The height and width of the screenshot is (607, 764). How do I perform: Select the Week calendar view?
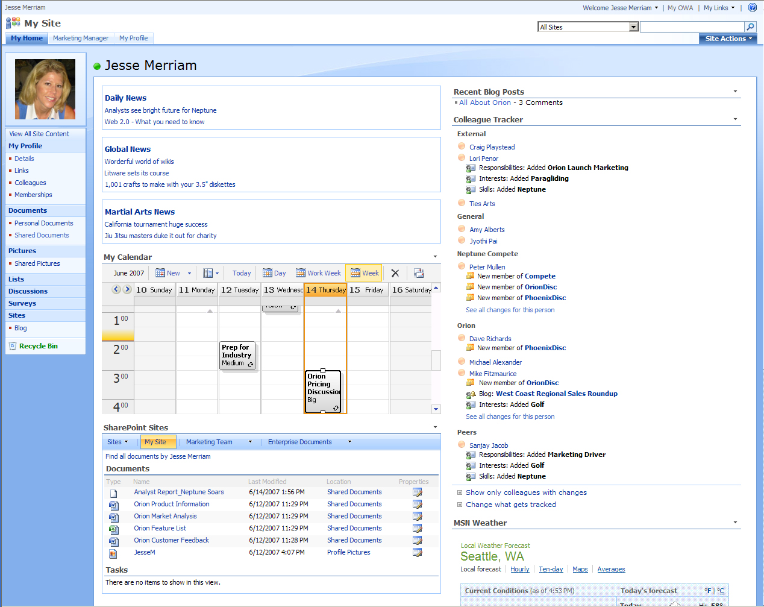click(x=365, y=273)
